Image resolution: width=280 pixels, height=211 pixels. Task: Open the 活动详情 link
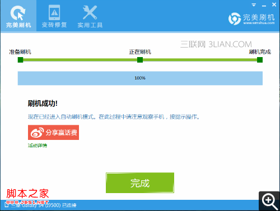point(38,146)
